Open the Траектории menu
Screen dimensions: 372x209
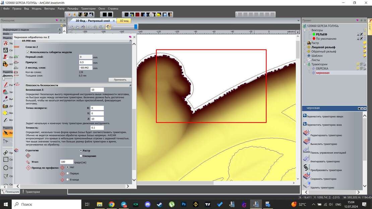(88, 9)
